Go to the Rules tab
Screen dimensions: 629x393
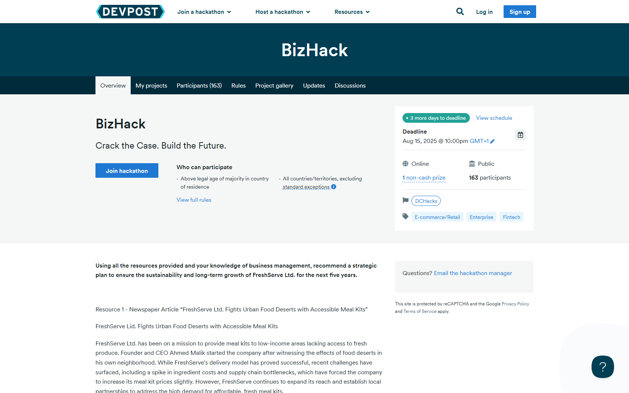point(238,86)
